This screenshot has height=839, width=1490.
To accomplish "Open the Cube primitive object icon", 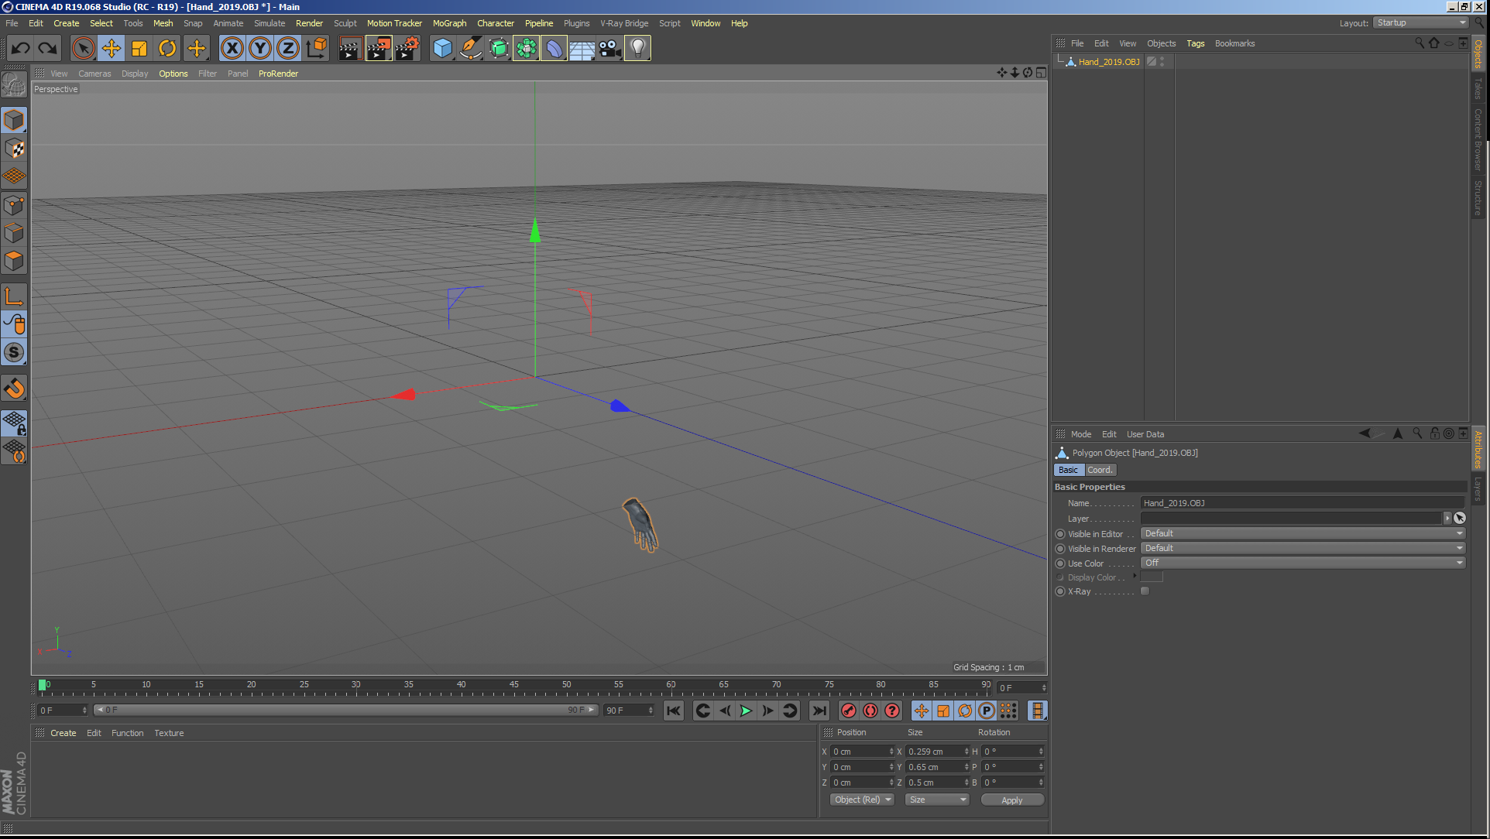I will 442,49.
